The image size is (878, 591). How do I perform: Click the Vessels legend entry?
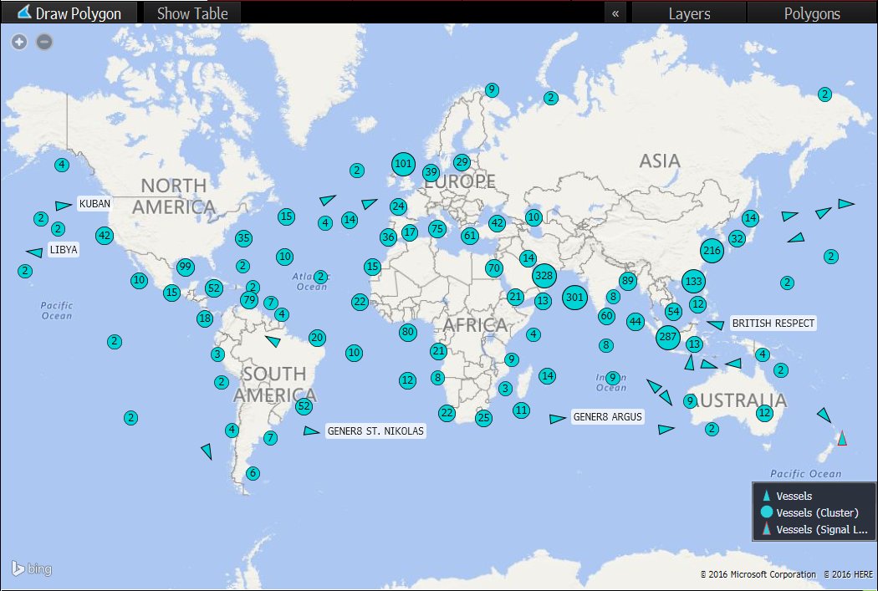pyautogui.click(x=794, y=496)
